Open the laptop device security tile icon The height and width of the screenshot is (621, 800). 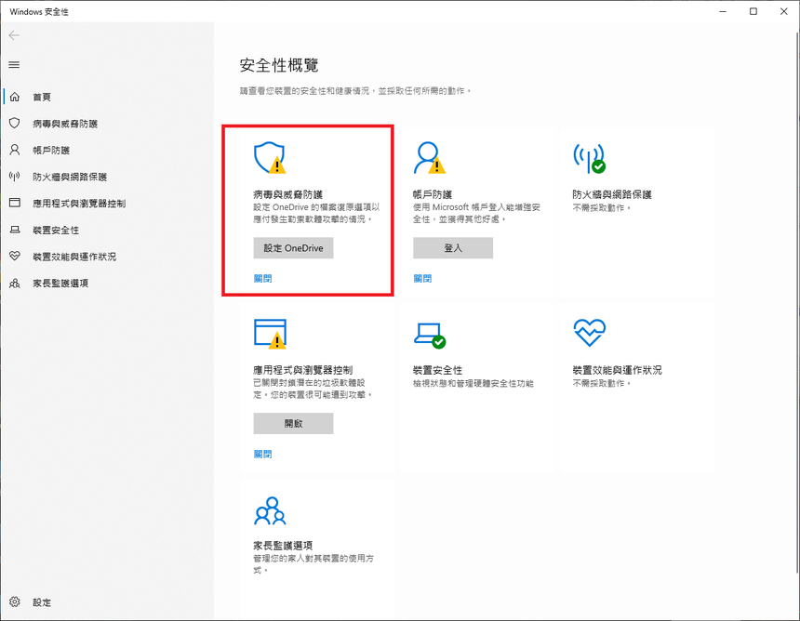coord(430,335)
